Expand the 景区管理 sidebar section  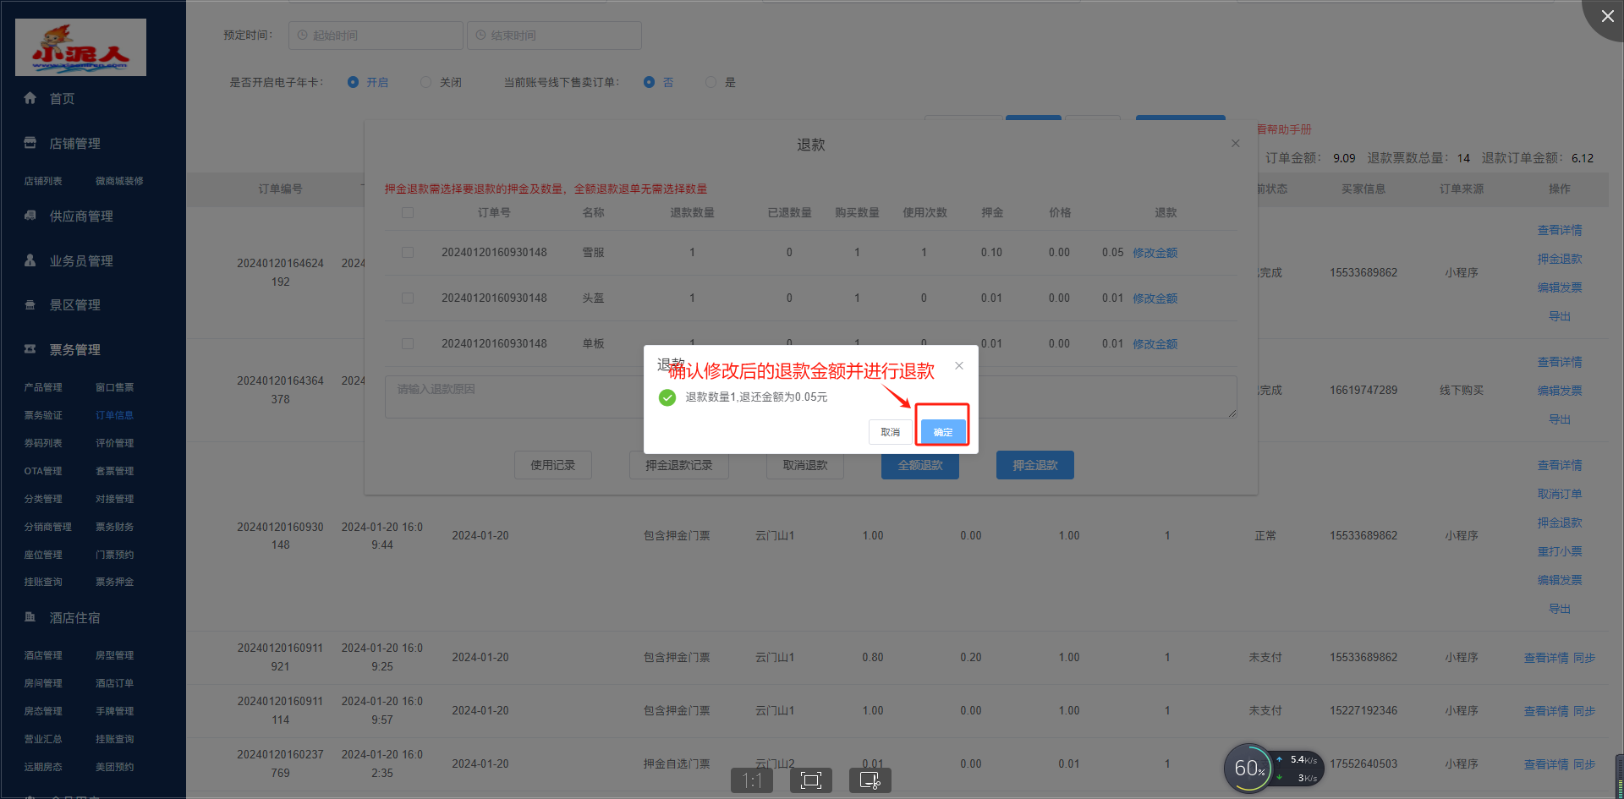tap(74, 305)
